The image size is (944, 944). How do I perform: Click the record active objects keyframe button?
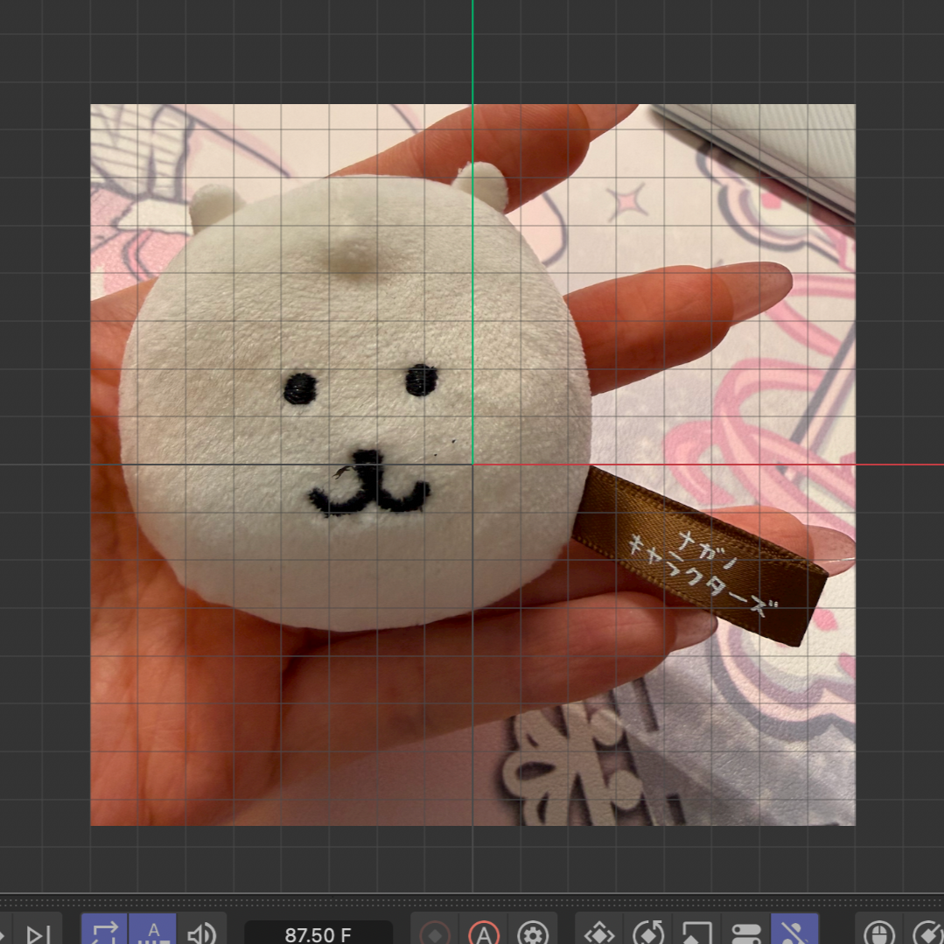point(435,934)
